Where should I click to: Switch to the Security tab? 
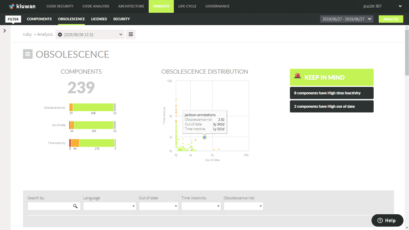pos(121,19)
